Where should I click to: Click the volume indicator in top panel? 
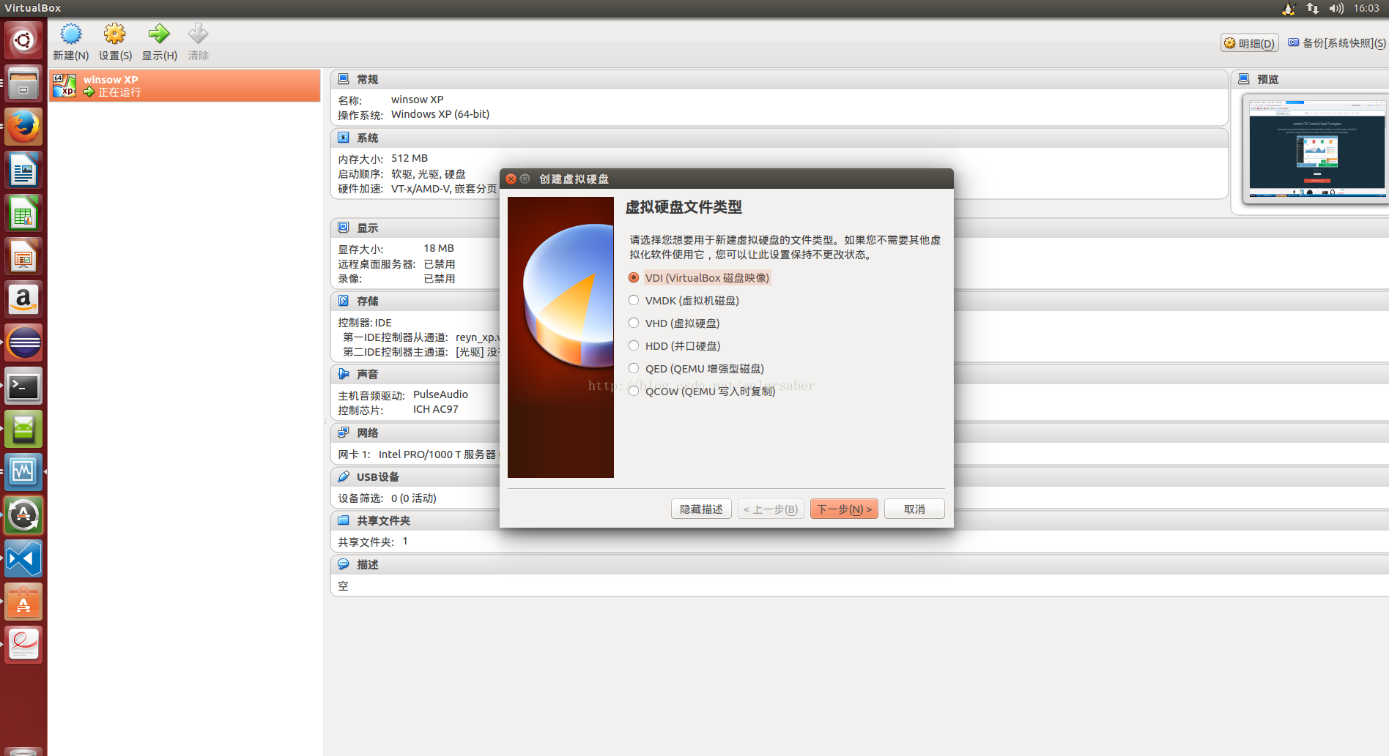tap(1336, 8)
